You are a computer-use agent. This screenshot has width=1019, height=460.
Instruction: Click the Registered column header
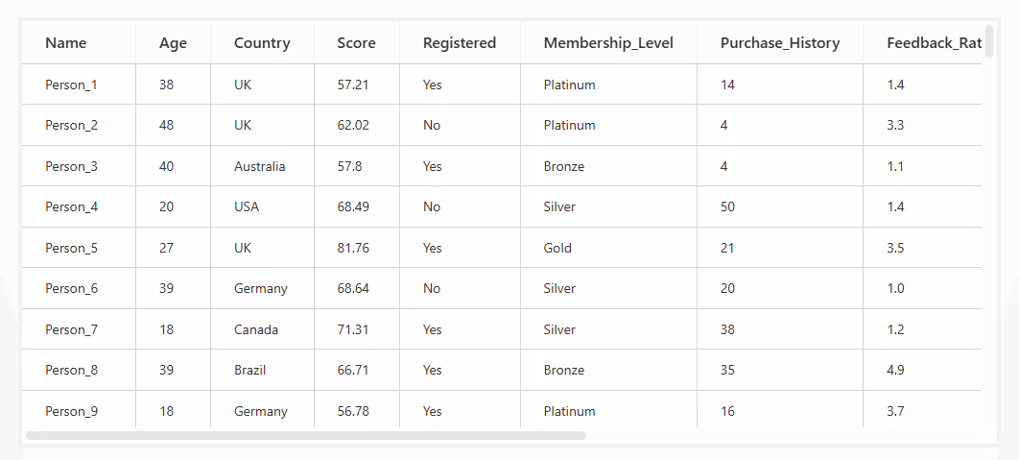460,43
